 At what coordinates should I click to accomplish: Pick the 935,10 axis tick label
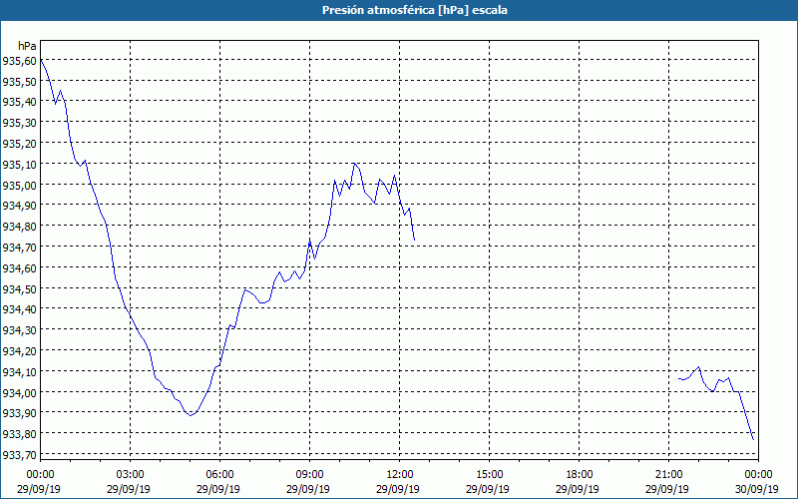pos(19,164)
